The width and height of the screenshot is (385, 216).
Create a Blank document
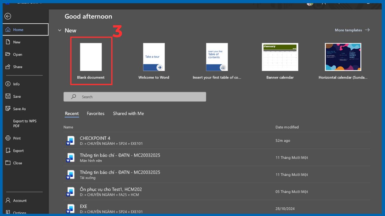(x=91, y=58)
